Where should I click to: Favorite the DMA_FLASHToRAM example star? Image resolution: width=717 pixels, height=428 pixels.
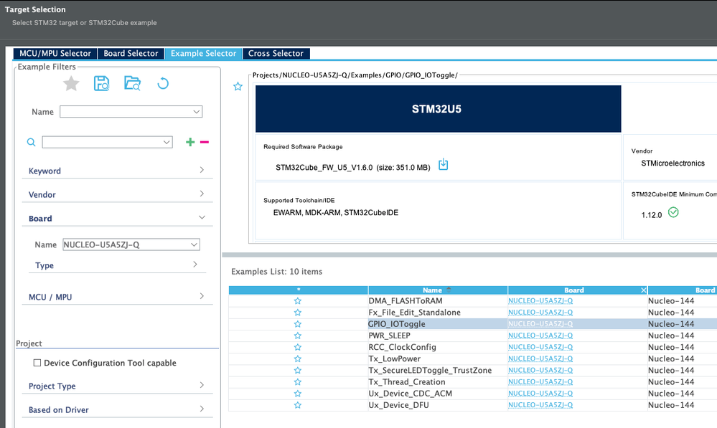tap(298, 300)
